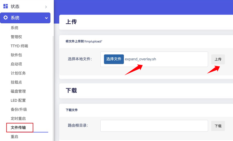Go to 备份/升级 page
Image resolution: width=233 pixels, height=141 pixels.
(x=19, y=110)
